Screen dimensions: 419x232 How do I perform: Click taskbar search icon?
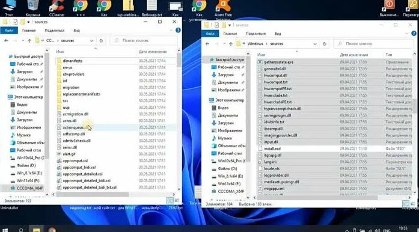[x=21, y=230]
